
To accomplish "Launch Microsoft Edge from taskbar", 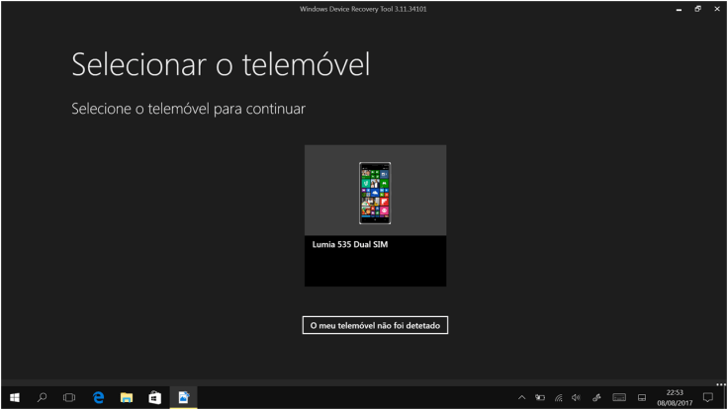I will click(98, 397).
